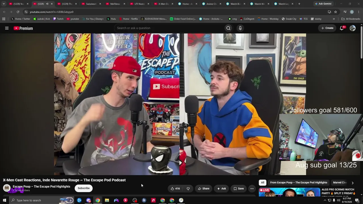
Task: Click the Chrome address bar URL
Action: [52, 12]
